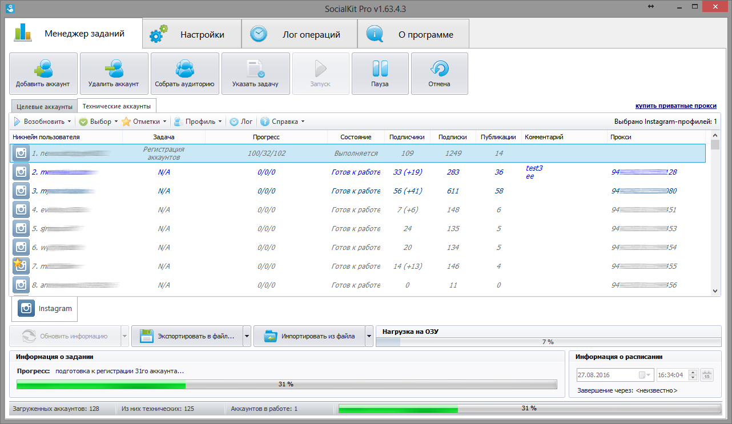Open the Выбор dropdown menu
This screenshot has height=424, width=732.
pos(98,122)
